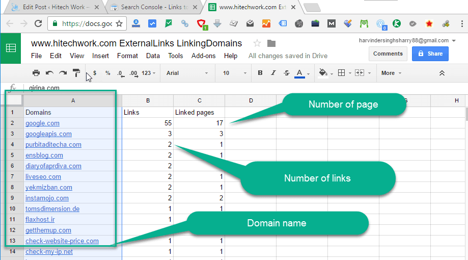This screenshot has width=468, height=260.
Task: Open the font size 10 dropdown
Action: [235, 73]
